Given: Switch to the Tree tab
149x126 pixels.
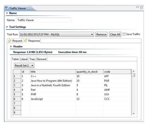Looking at the screenshot, I should click(x=32, y=59).
